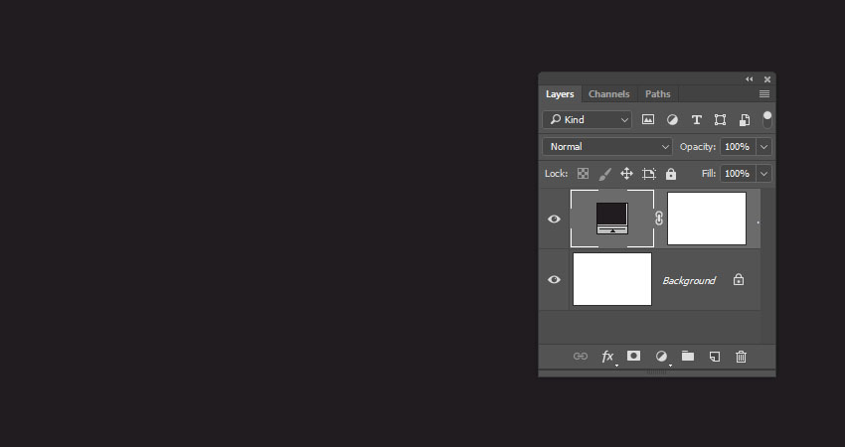
Task: Open the Layers panel flyout menu
Action: (764, 94)
